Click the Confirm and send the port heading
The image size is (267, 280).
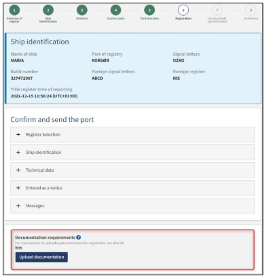click(x=52, y=119)
